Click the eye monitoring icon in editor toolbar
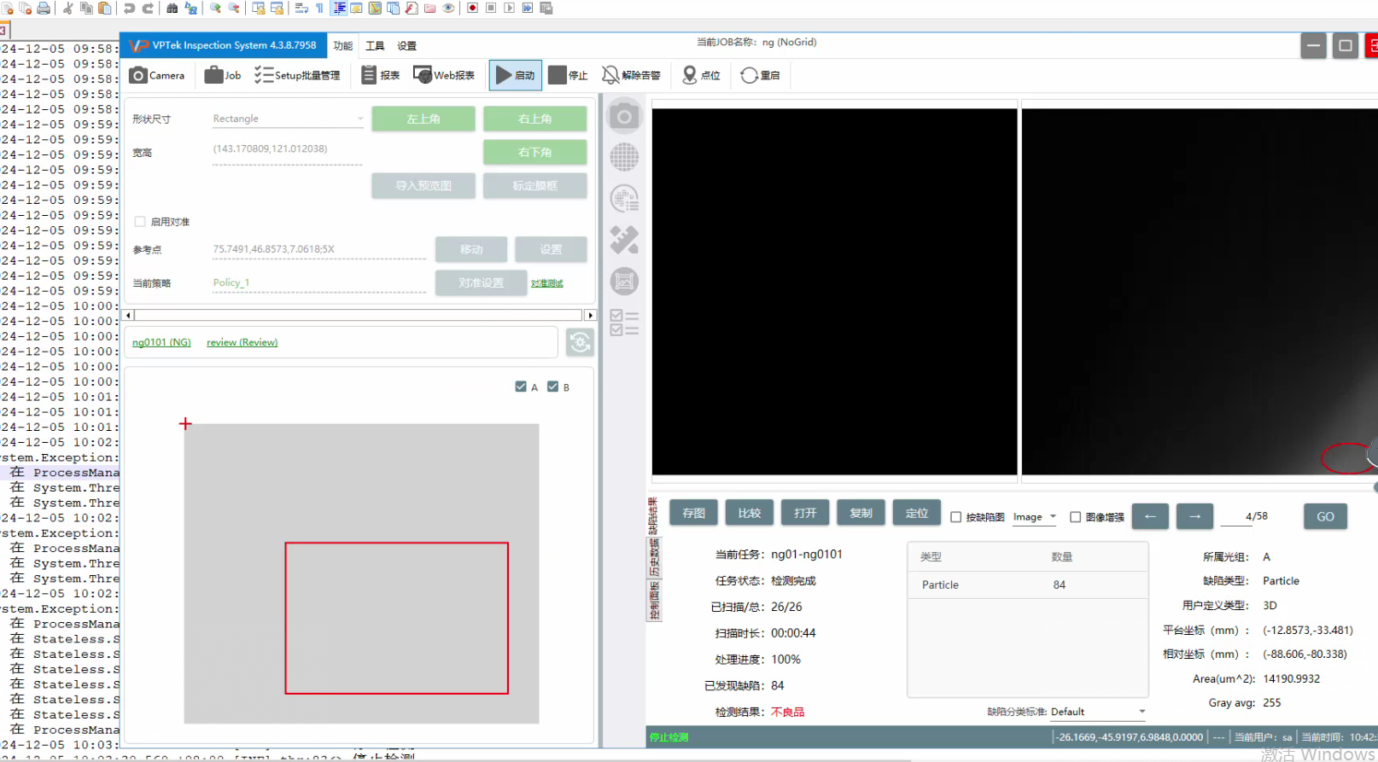Screen dimensions: 1378x762 click(448, 8)
